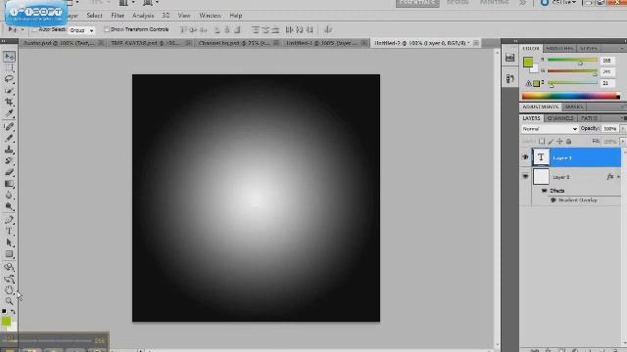627x352 pixels.
Task: Click the foreground color swatch in Color panel
Action: [x=528, y=62]
